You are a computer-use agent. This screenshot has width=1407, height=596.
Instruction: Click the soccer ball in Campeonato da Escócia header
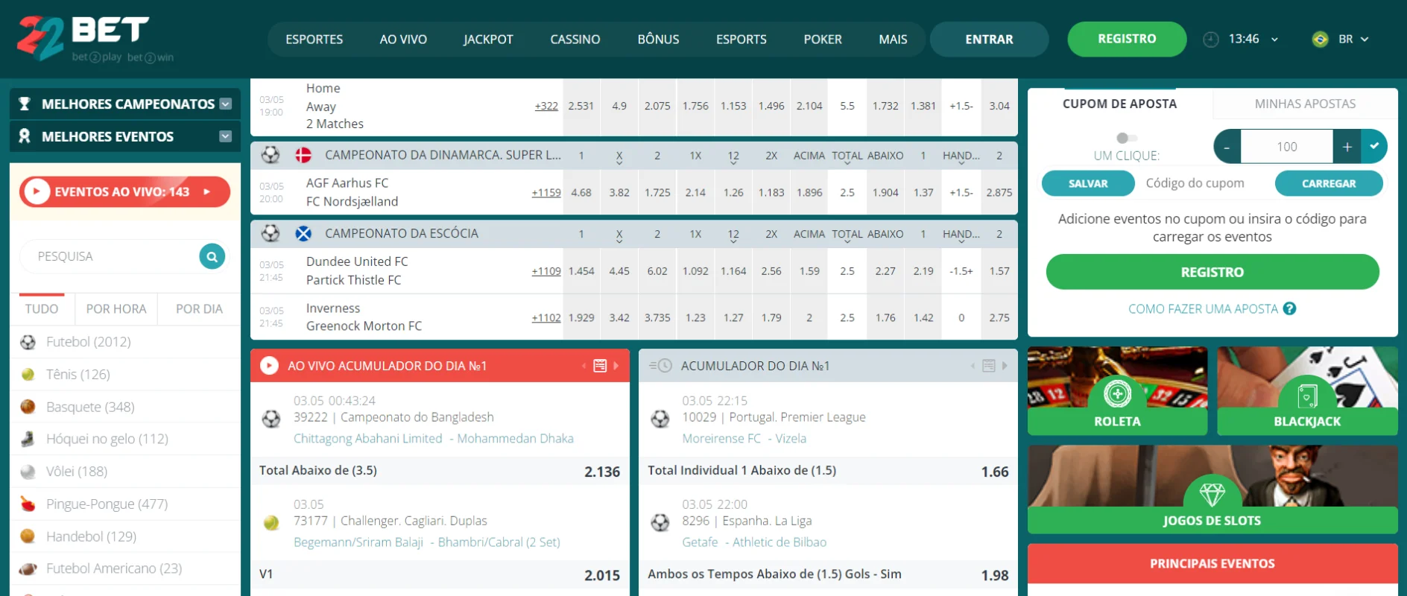tap(271, 234)
